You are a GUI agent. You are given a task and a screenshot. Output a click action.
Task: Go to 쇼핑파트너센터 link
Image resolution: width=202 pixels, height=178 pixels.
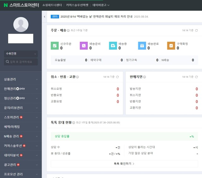(x=52, y=5)
